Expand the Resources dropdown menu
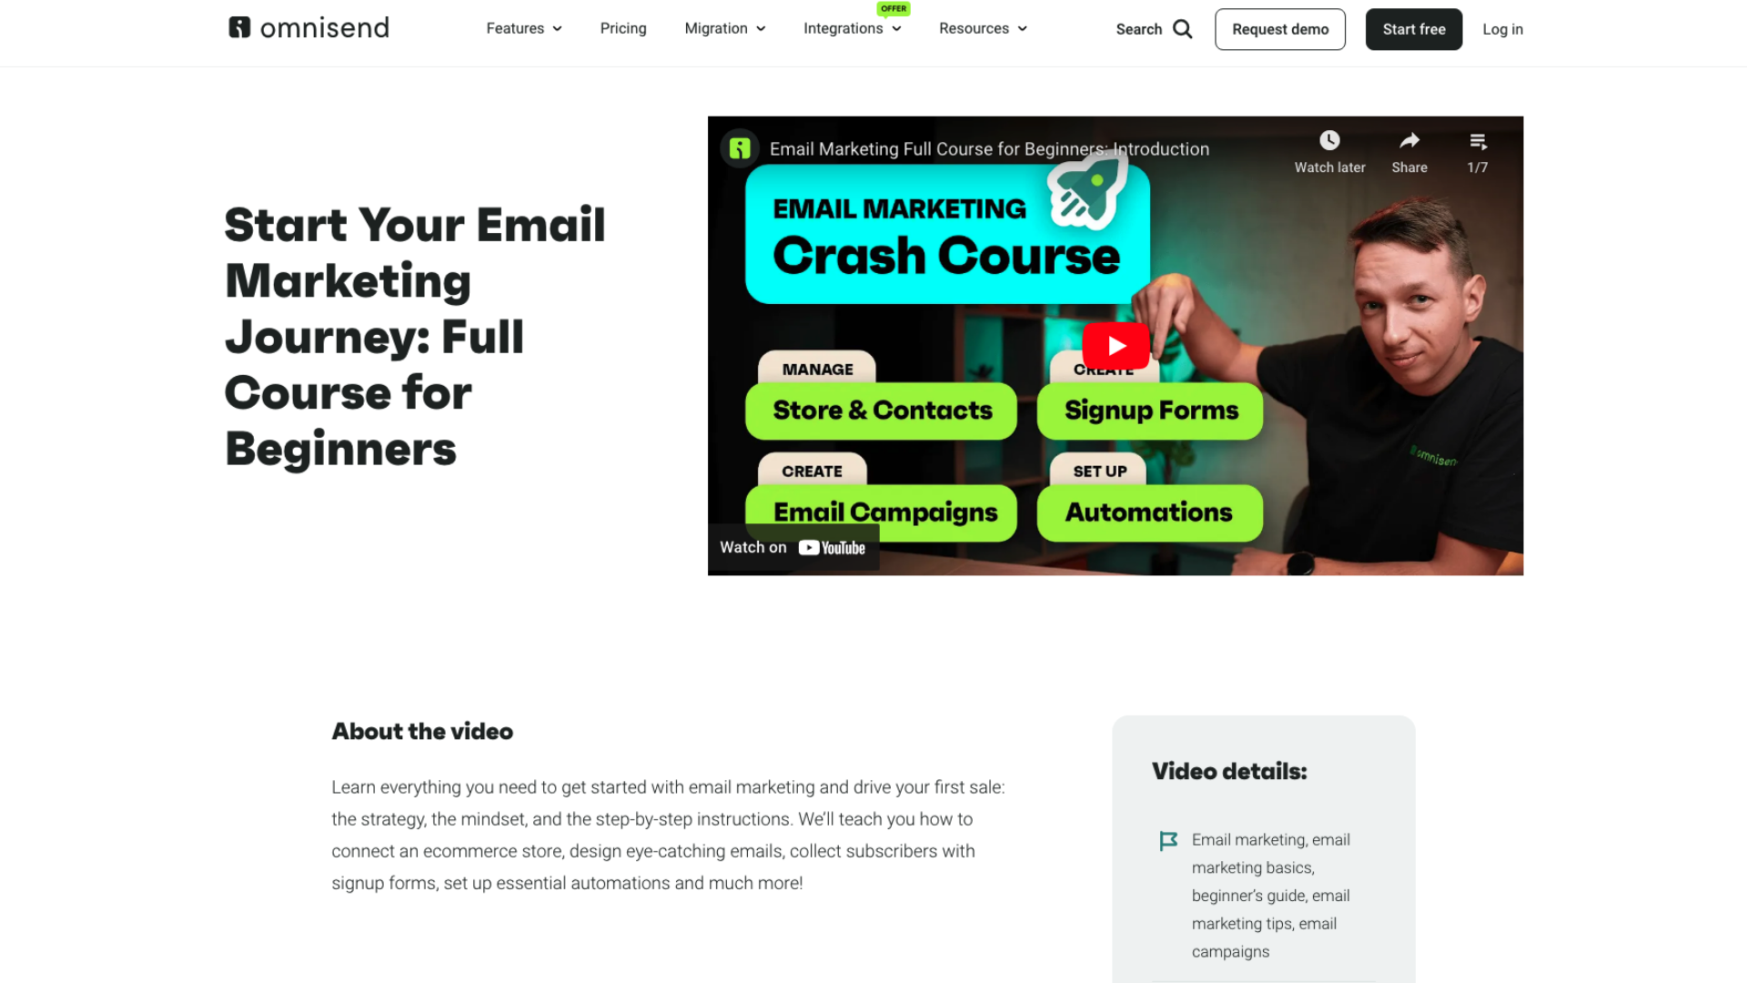 coord(982,29)
